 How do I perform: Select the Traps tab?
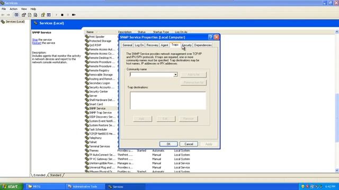pos(175,45)
